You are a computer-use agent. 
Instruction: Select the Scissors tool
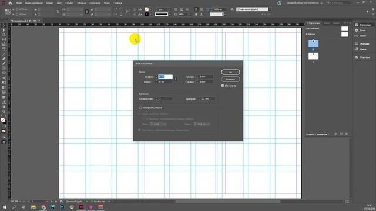4,78
